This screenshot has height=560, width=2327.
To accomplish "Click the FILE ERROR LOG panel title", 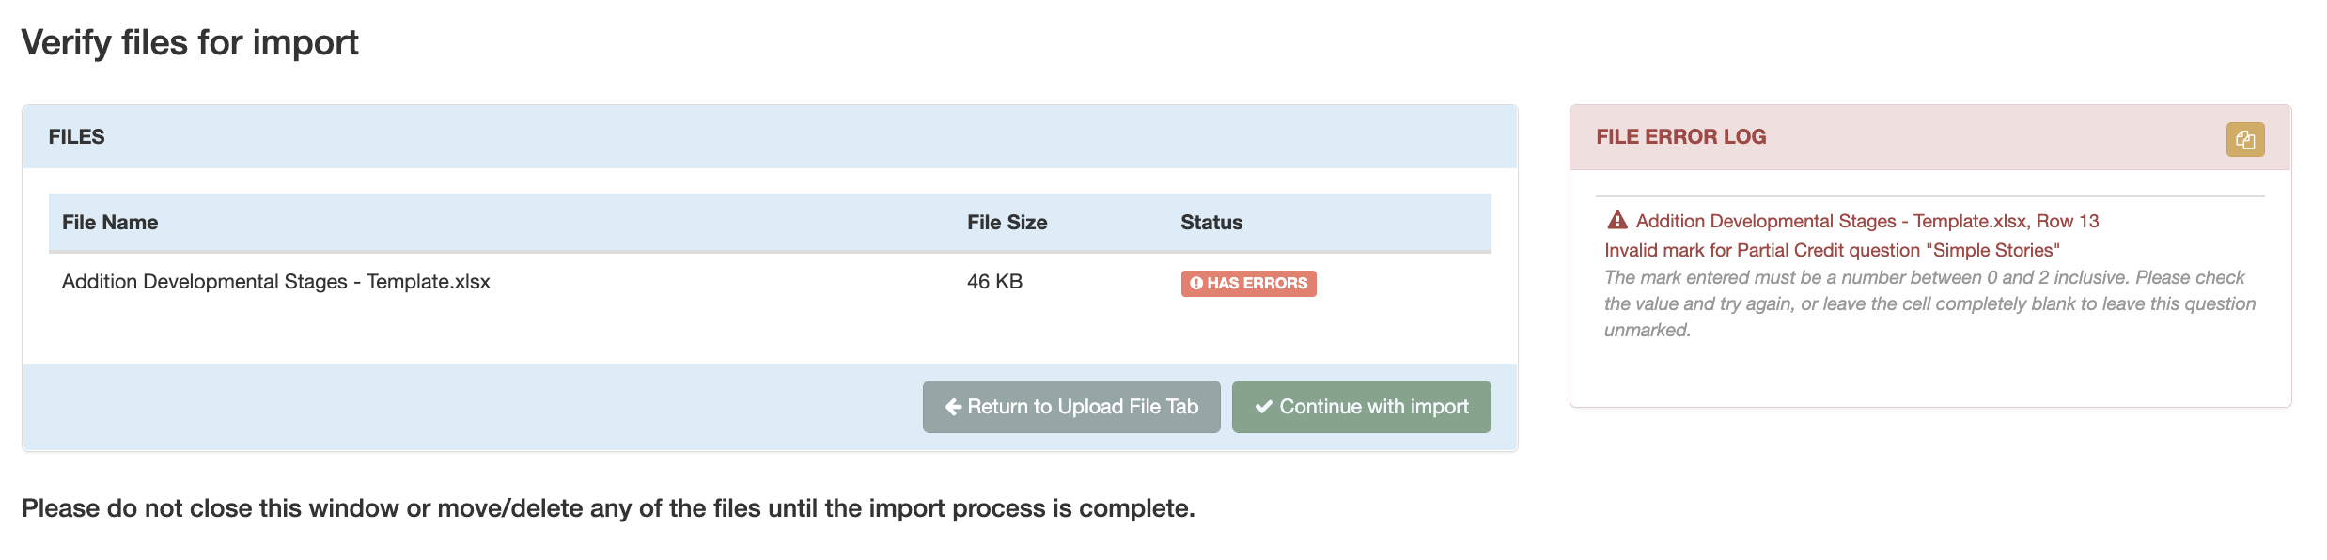I will click(1680, 137).
